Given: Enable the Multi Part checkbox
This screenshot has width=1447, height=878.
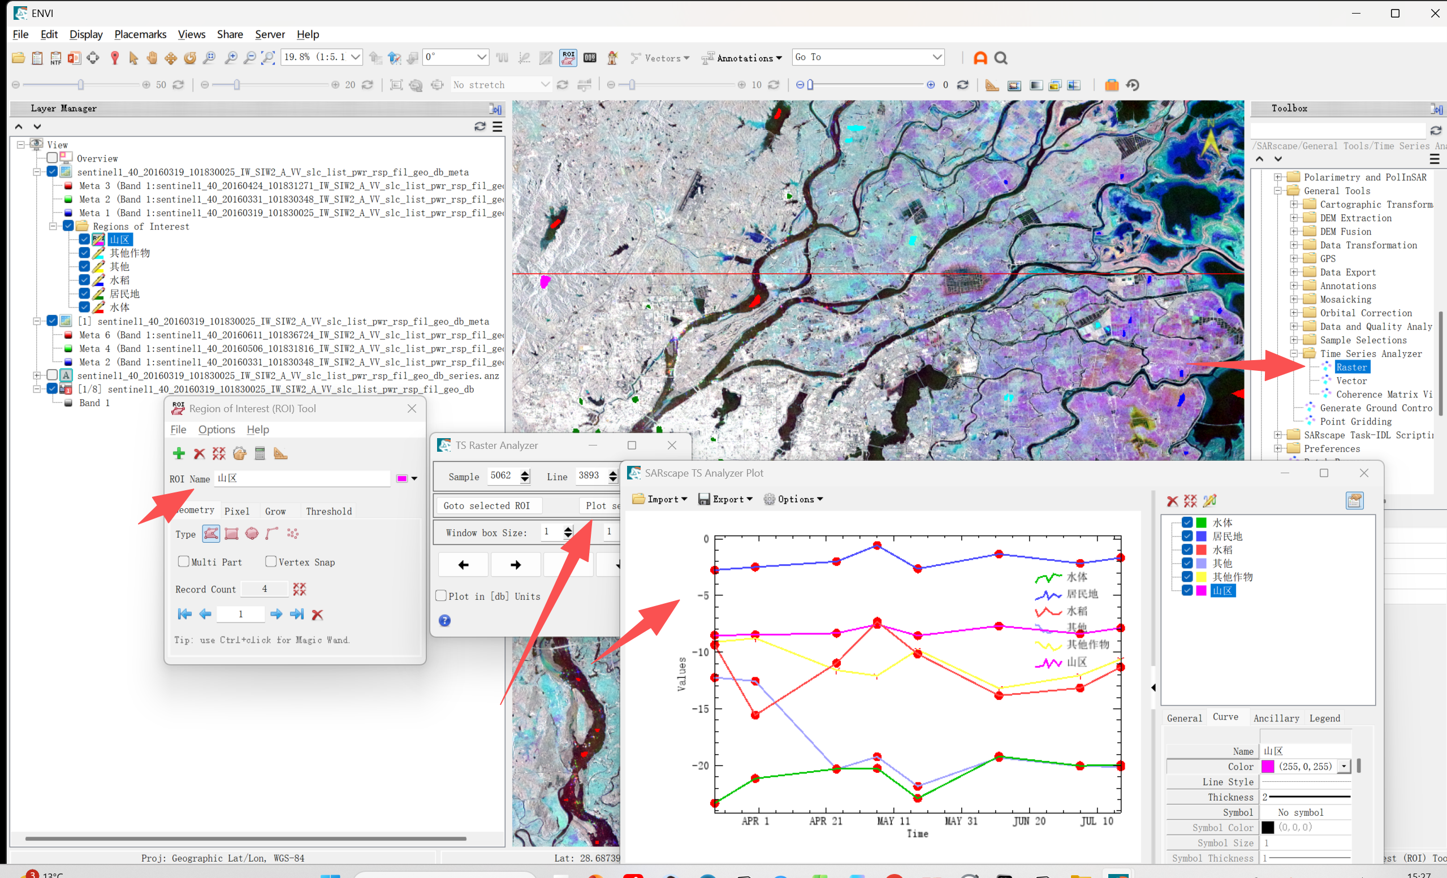Looking at the screenshot, I should [183, 561].
